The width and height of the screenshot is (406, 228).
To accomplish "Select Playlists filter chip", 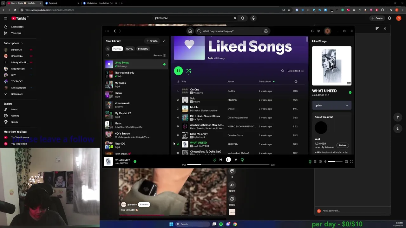I will point(117,49).
